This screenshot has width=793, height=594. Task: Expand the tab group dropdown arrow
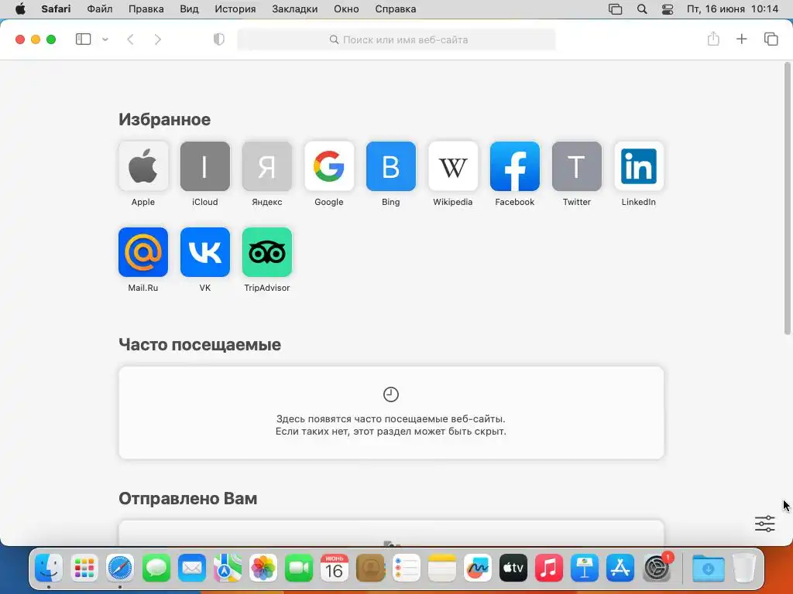click(x=105, y=39)
